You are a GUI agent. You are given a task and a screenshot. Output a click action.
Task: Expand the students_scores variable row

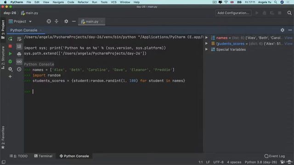(206, 44)
